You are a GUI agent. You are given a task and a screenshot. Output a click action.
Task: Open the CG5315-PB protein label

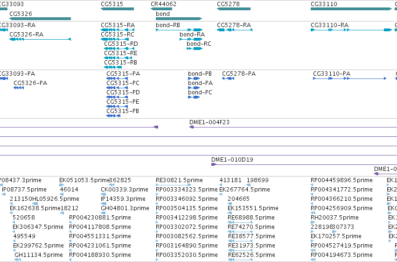click(x=123, y=111)
